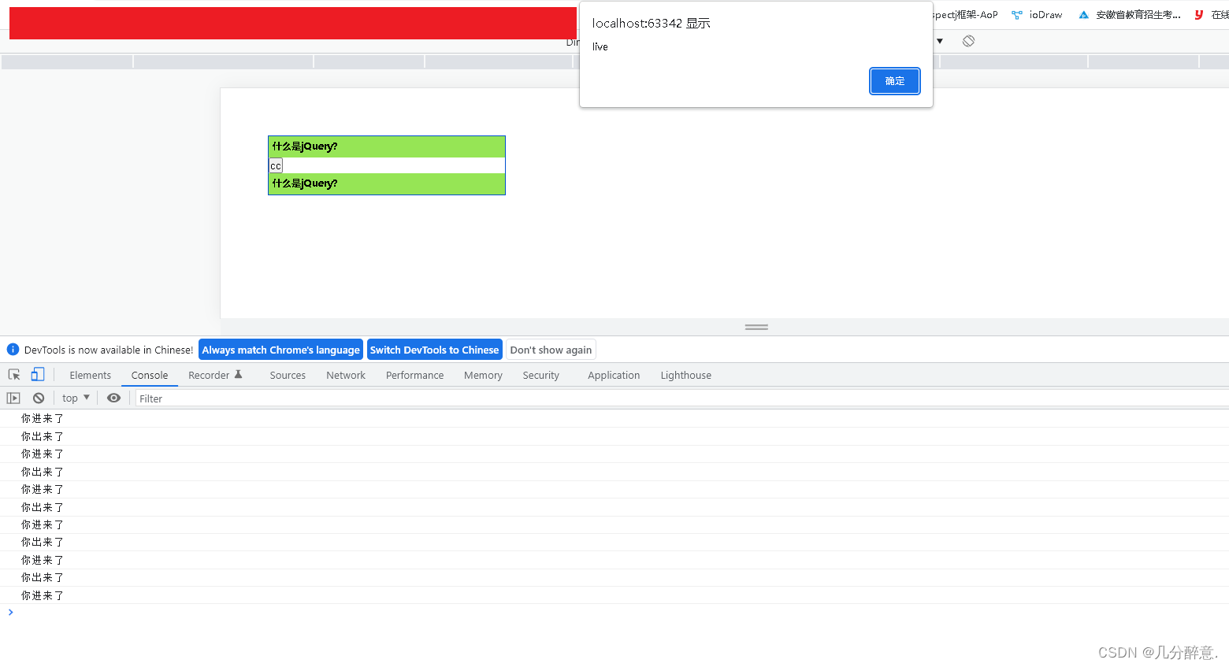Click the second 什么是jQuery? heading

387,183
